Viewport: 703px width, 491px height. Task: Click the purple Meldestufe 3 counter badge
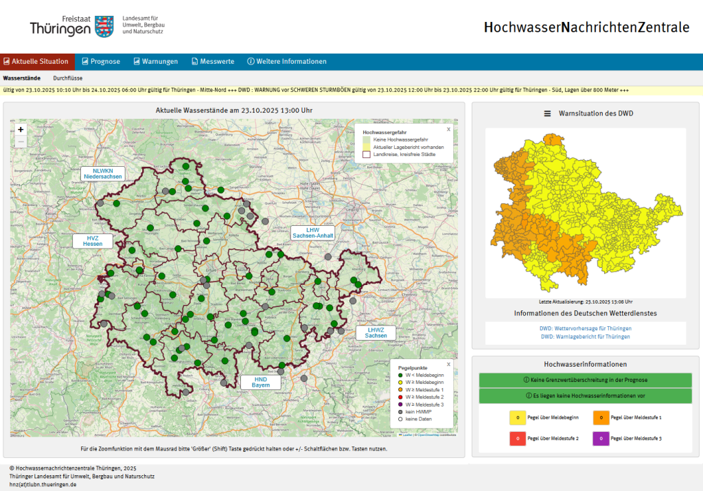pyautogui.click(x=601, y=438)
